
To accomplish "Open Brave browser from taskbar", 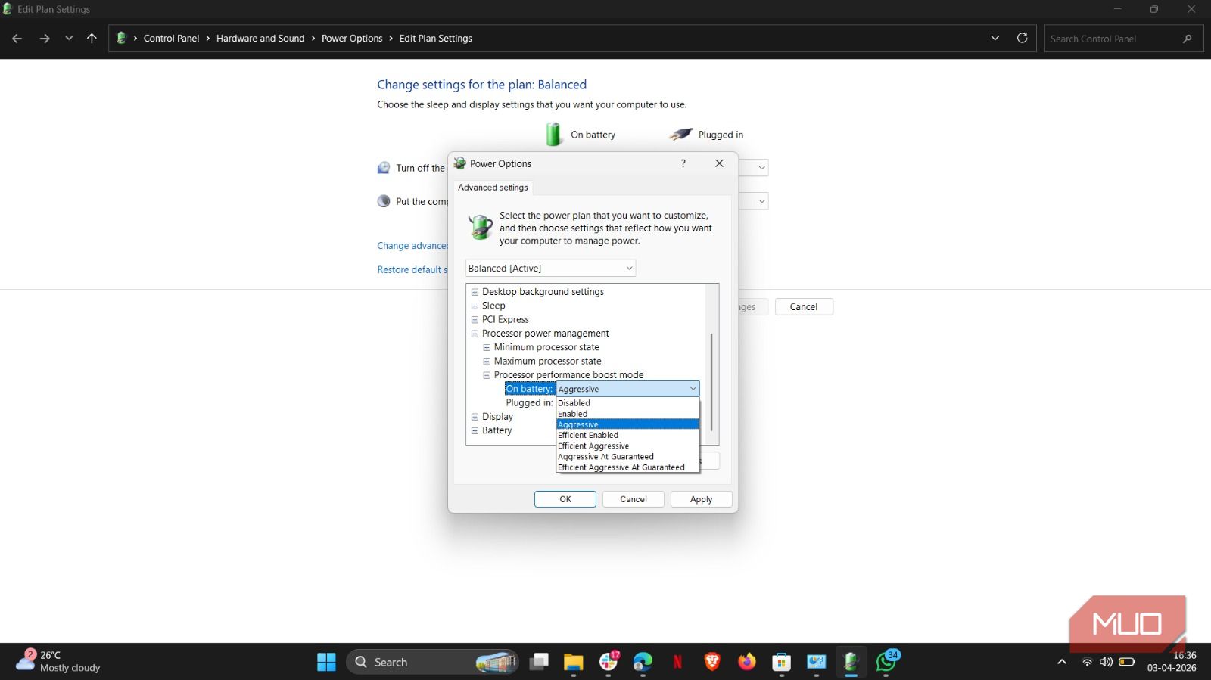I will click(712, 662).
